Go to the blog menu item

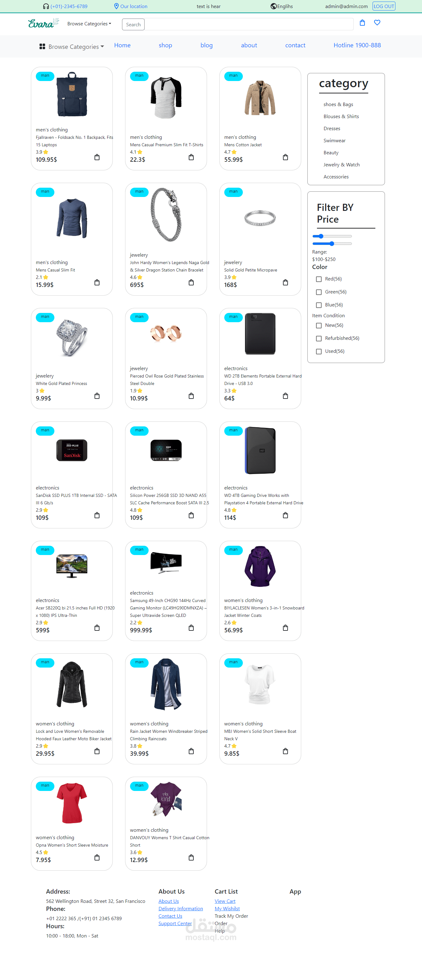click(x=207, y=45)
